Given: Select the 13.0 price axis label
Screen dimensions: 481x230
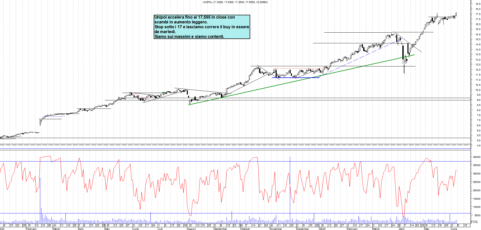Looking at the screenshot, I should [x=478, y=60].
